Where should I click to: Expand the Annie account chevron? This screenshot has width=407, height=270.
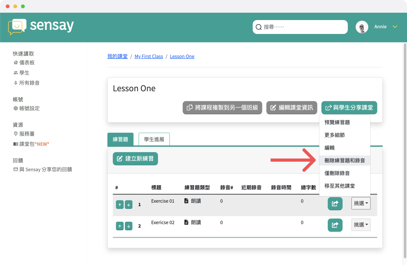[395, 27]
